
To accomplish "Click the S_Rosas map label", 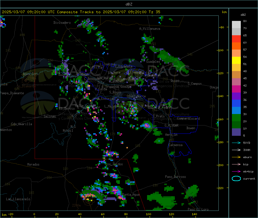I will [115, 92].
